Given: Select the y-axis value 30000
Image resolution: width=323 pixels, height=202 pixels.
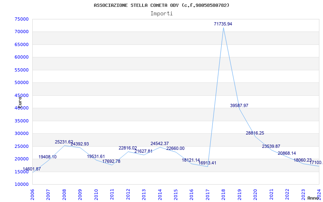Looking at the screenshot, I should pos(22,134).
